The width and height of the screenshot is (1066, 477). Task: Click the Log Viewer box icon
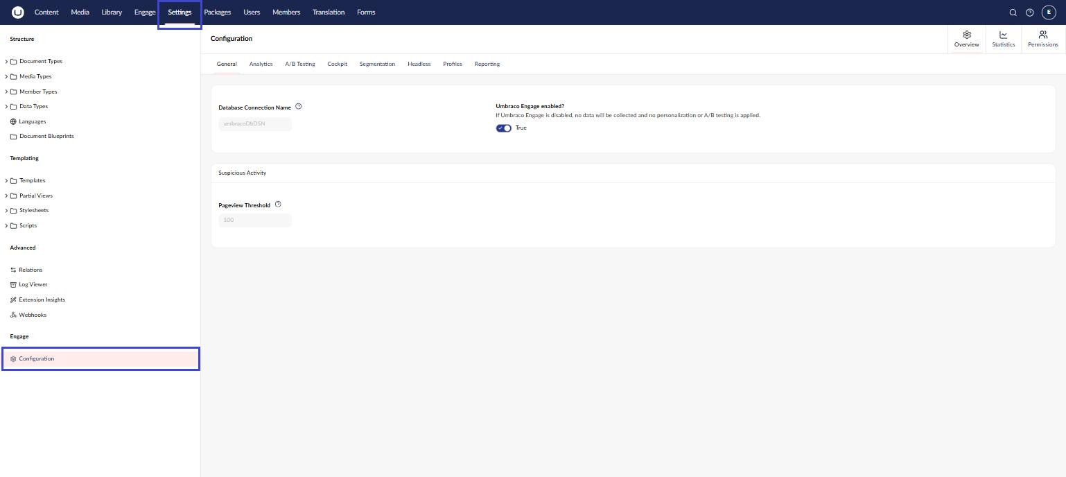point(13,285)
